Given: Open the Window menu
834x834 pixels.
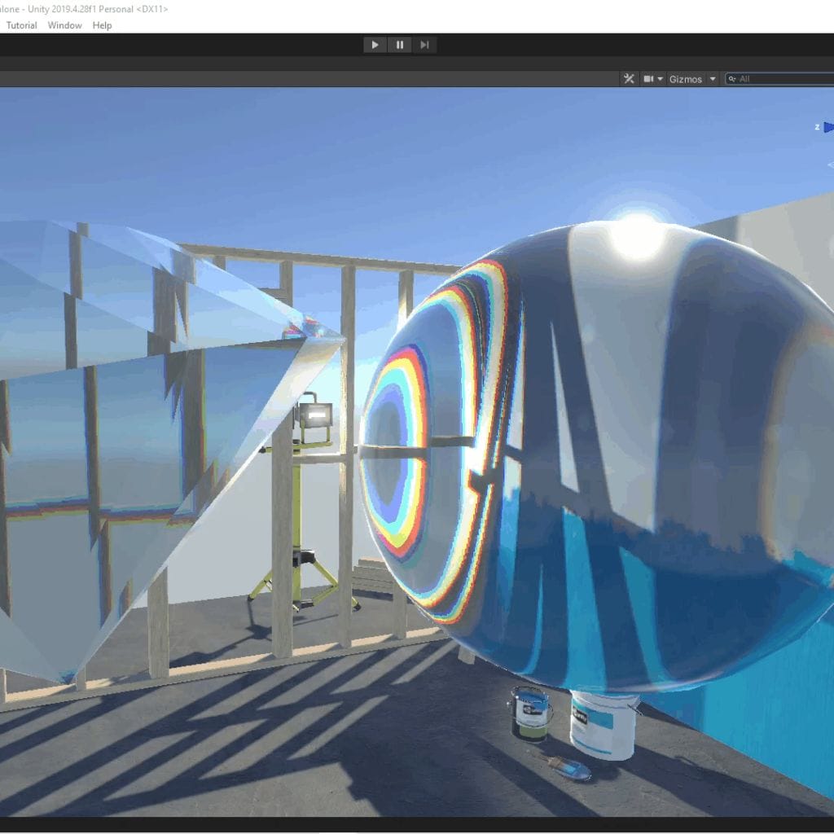Looking at the screenshot, I should point(64,25).
